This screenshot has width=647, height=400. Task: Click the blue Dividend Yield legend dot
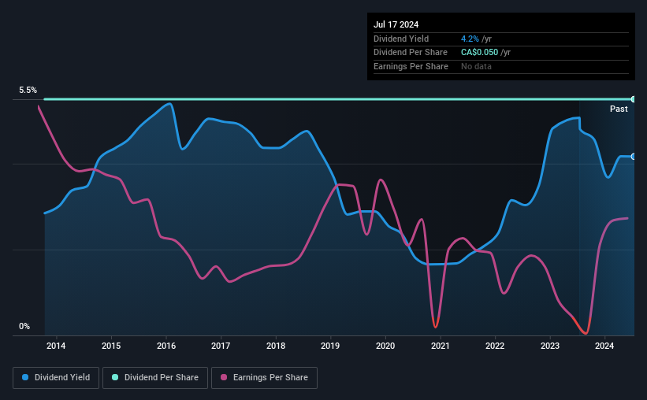click(25, 377)
